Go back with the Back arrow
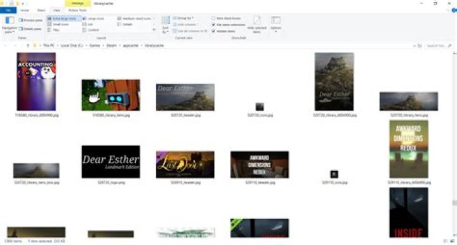The width and height of the screenshot is (457, 245). click(x=6, y=46)
